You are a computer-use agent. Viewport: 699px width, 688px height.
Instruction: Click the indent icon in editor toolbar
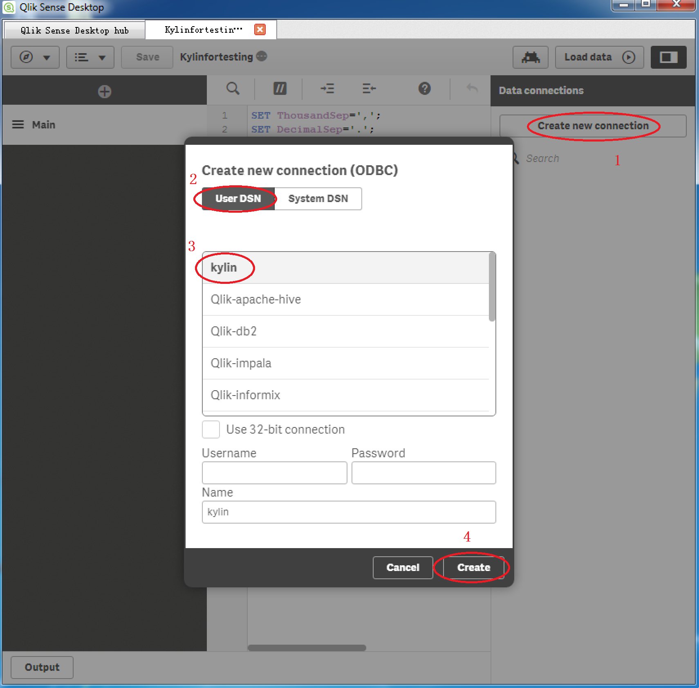click(x=327, y=88)
